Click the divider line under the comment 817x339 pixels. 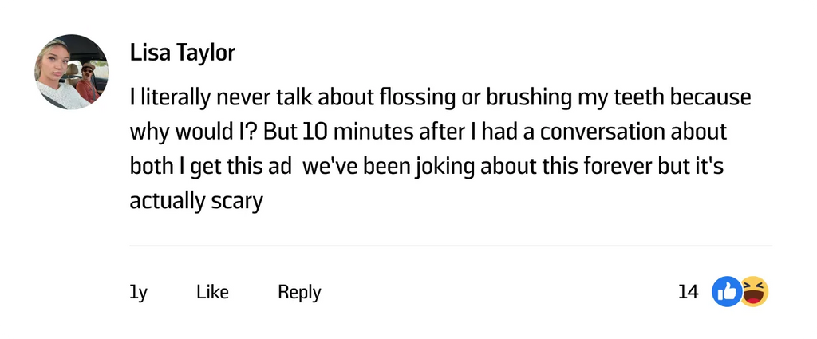tap(451, 246)
